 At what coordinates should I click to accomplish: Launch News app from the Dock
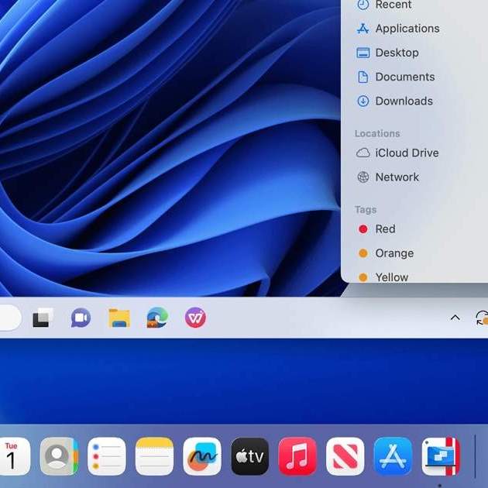click(x=345, y=456)
